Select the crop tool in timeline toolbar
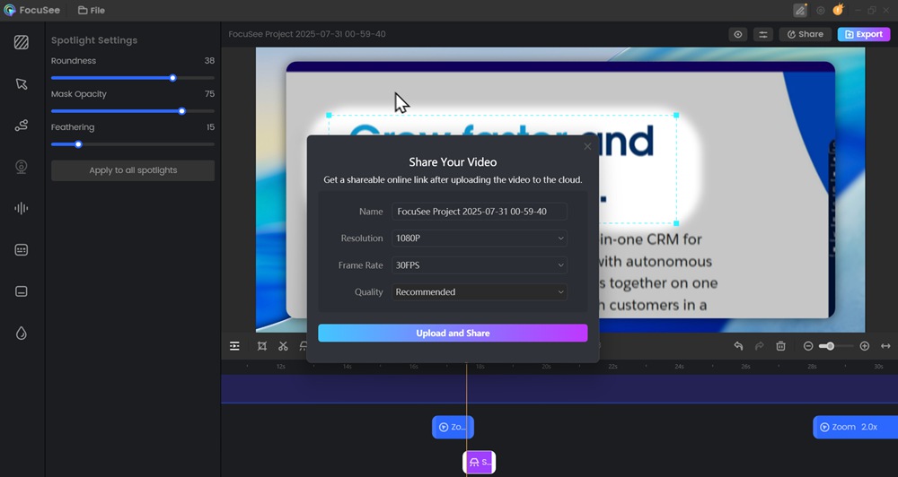The image size is (898, 477). [261, 346]
